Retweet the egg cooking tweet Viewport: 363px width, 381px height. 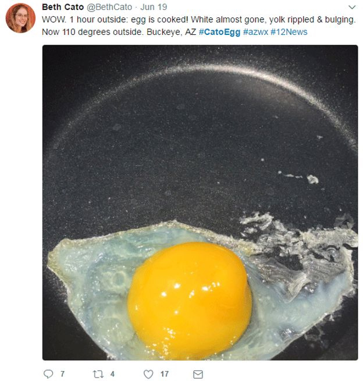tap(98, 374)
